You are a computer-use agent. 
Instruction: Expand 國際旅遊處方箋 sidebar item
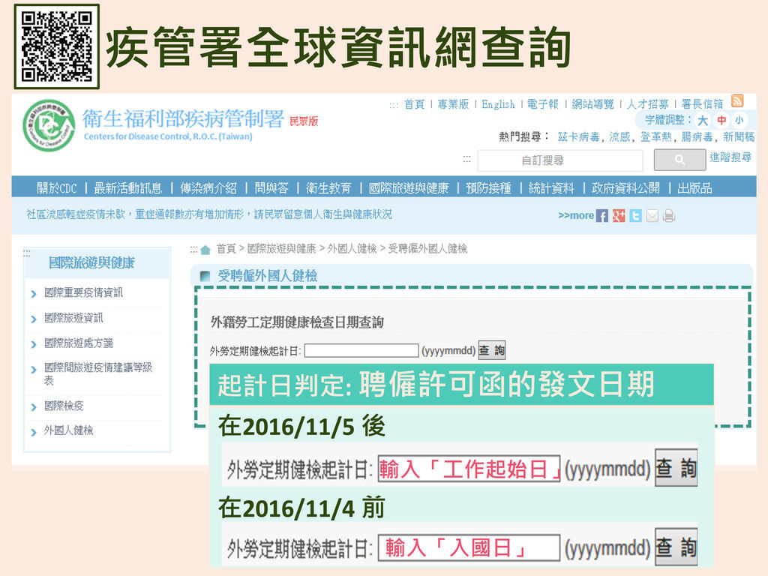[78, 343]
